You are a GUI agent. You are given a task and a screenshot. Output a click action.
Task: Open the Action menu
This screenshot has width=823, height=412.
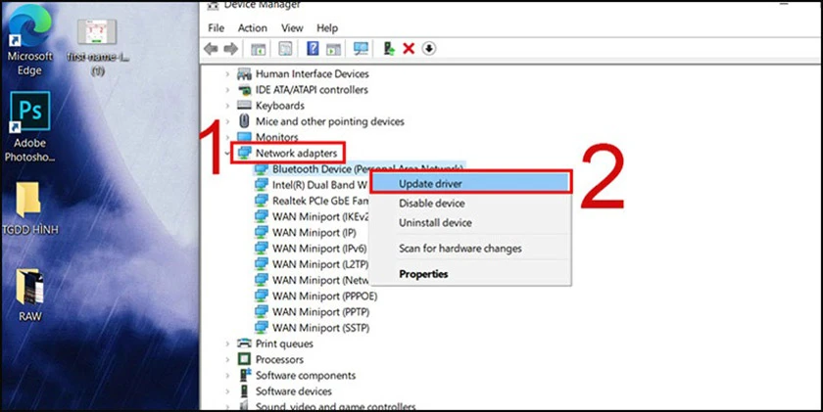253,27
